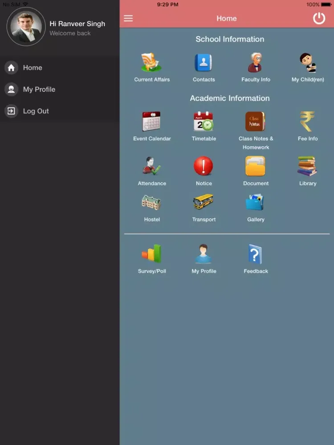
Task: Open My Profile from side menu
Action: 39,89
